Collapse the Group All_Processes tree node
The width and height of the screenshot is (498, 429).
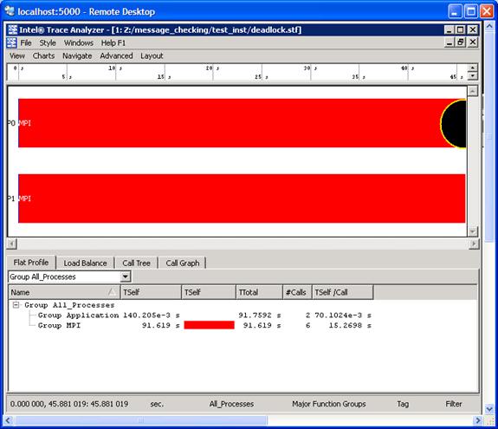pyautogui.click(x=16, y=305)
